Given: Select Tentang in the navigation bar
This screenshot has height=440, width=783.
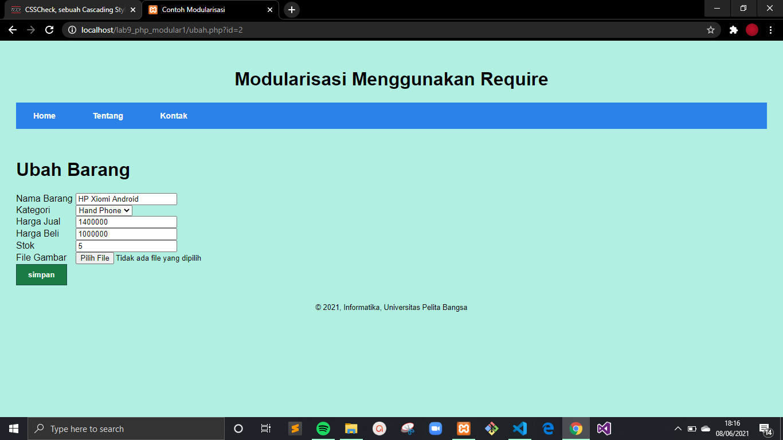Looking at the screenshot, I should click(x=108, y=116).
